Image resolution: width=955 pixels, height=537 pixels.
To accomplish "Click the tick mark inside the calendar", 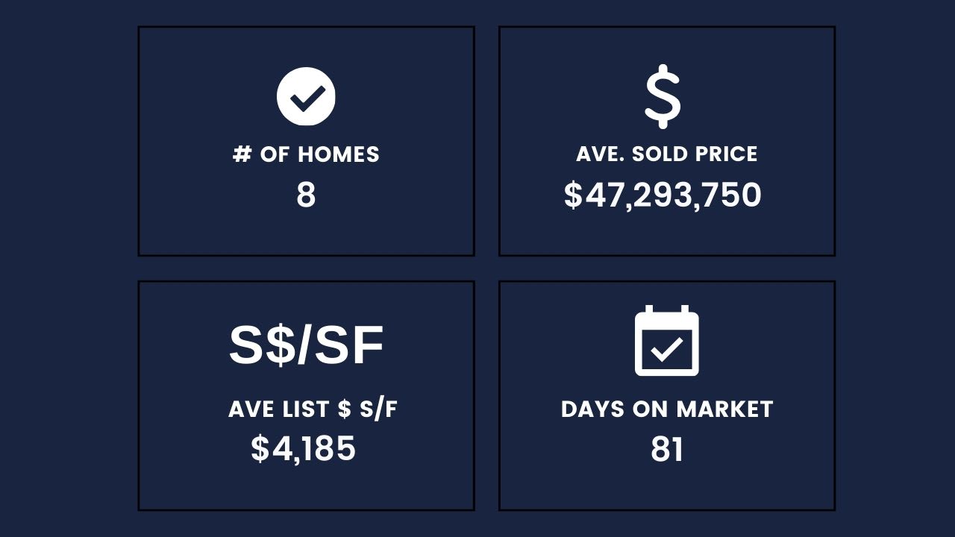I will click(666, 348).
